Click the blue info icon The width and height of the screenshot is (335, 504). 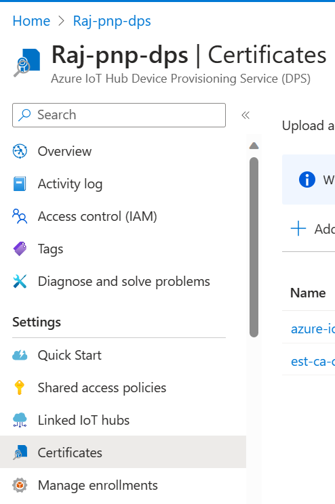point(307,180)
